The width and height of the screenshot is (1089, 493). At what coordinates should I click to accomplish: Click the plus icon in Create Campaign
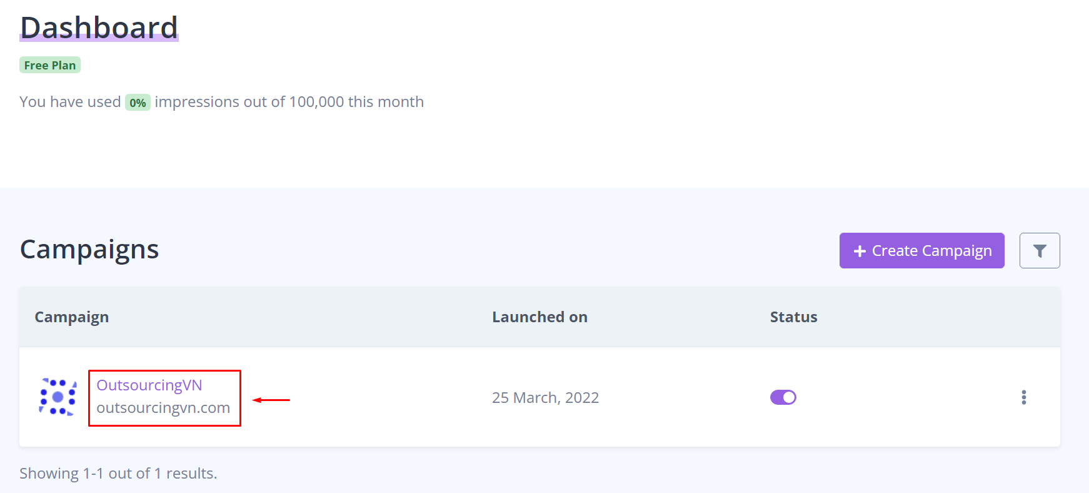tap(860, 251)
